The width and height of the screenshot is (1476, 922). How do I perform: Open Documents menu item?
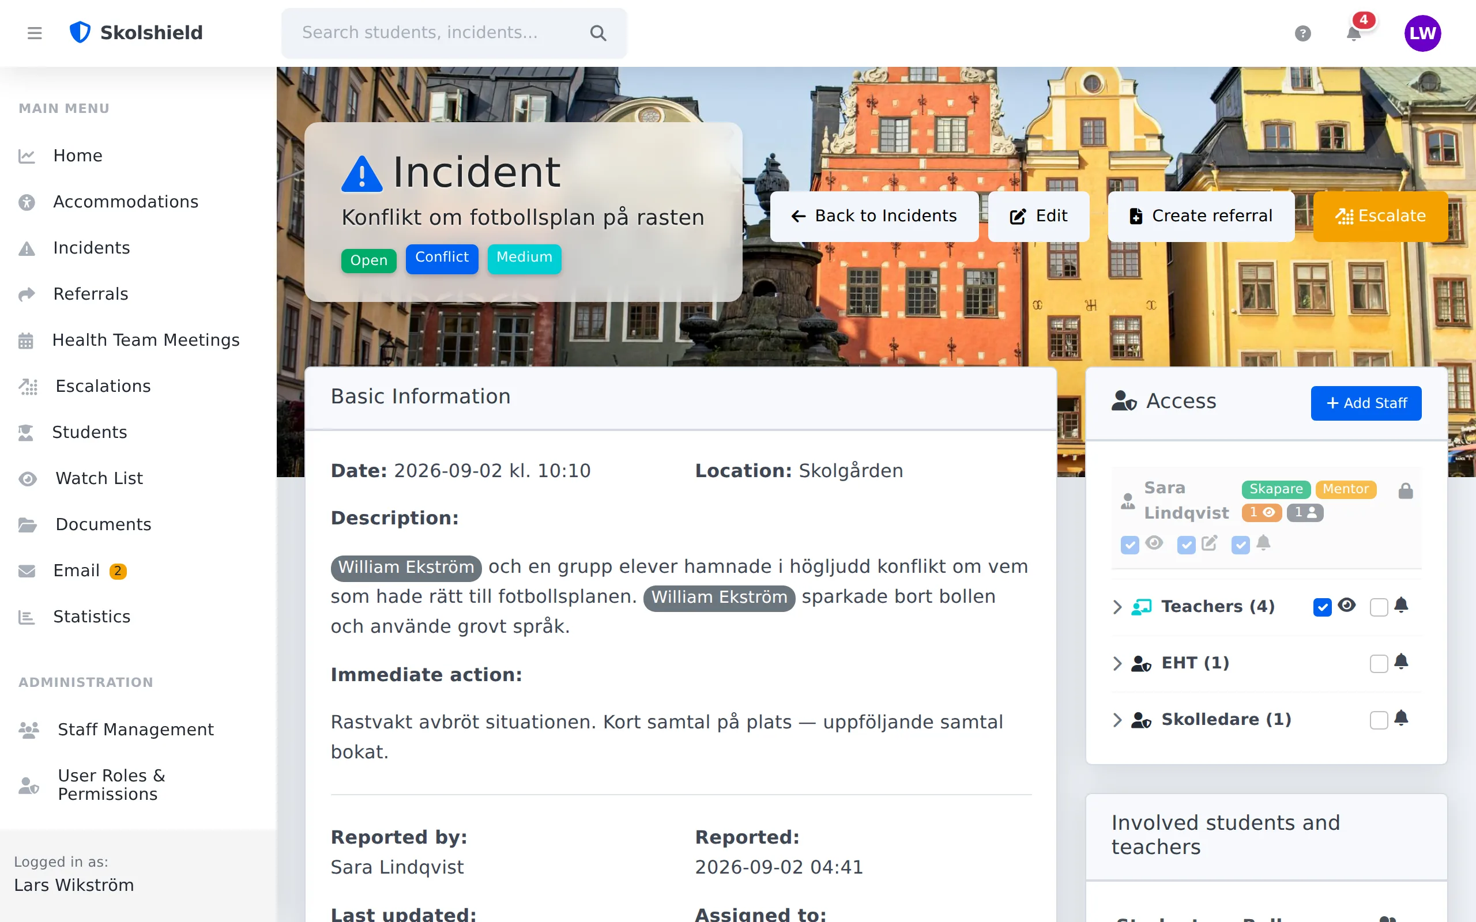138,525
